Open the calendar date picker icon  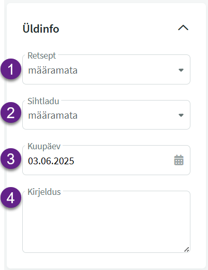click(x=179, y=160)
